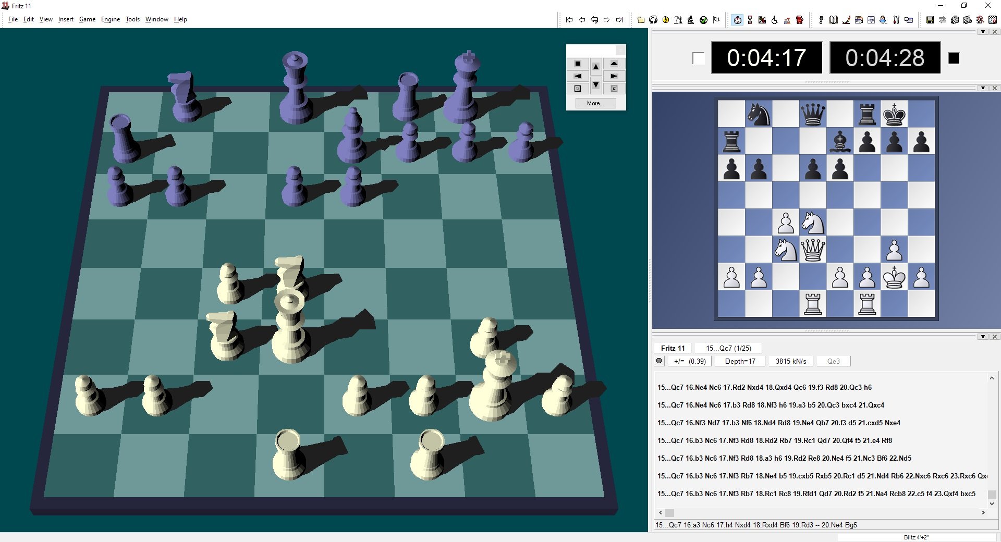Click the engine lines scroll up arrow
Screen dimensions: 1001x542
pyautogui.click(x=992, y=378)
